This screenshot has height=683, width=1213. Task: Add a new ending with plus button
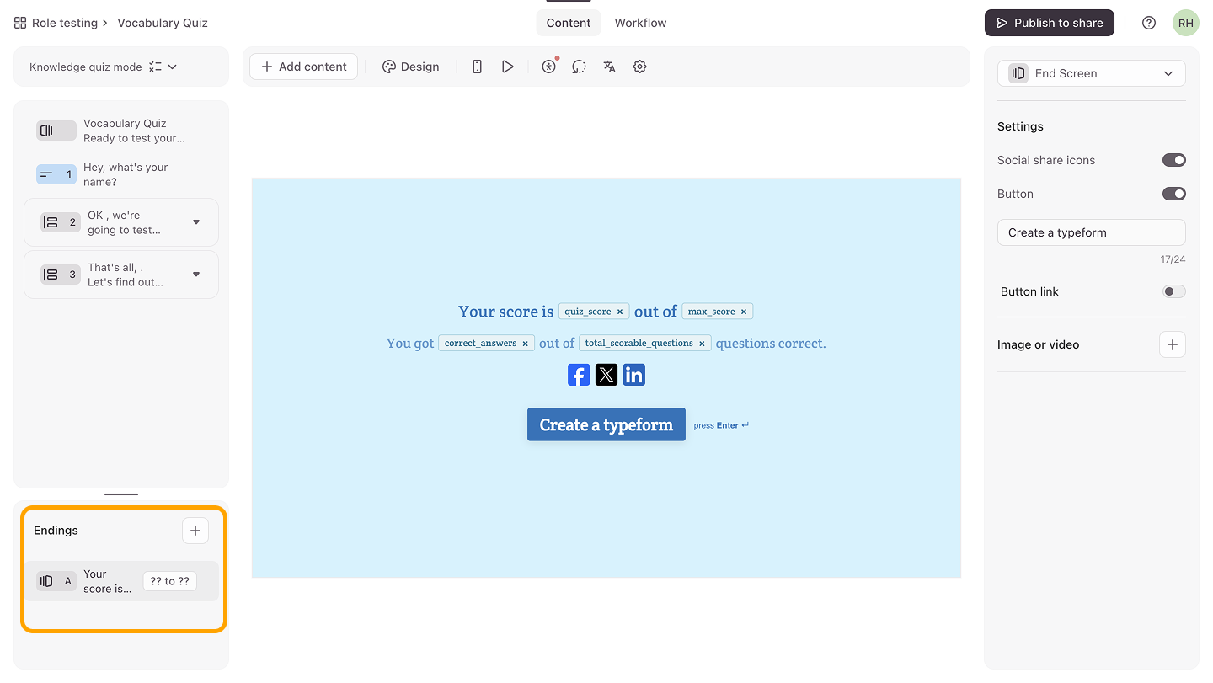point(195,531)
